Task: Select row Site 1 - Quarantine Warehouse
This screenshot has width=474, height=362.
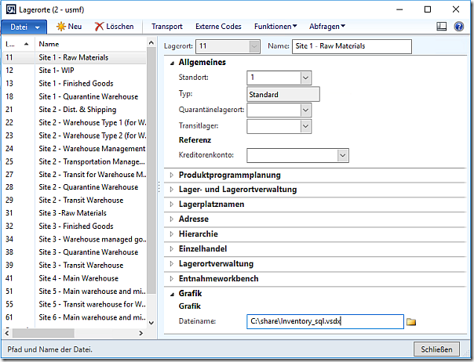Action: coord(75,96)
